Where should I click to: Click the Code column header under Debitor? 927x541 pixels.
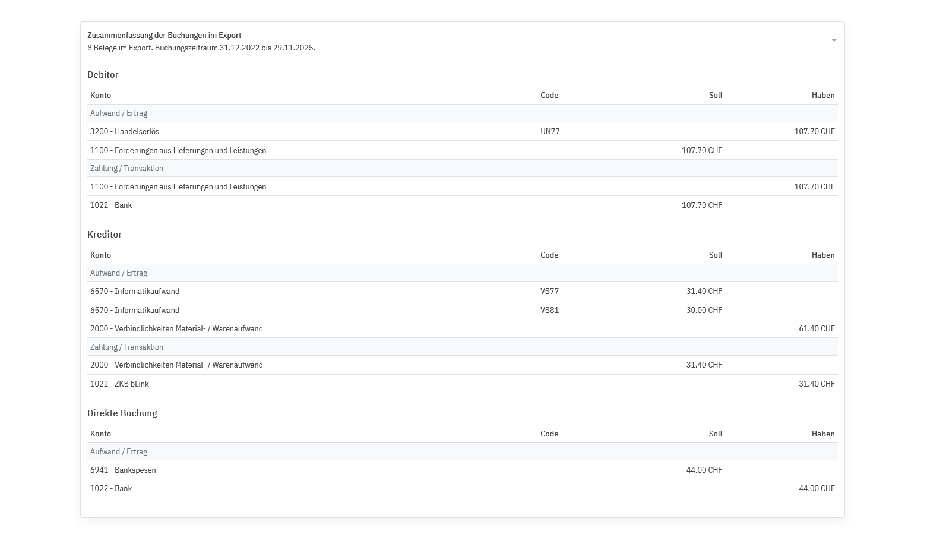pos(549,96)
